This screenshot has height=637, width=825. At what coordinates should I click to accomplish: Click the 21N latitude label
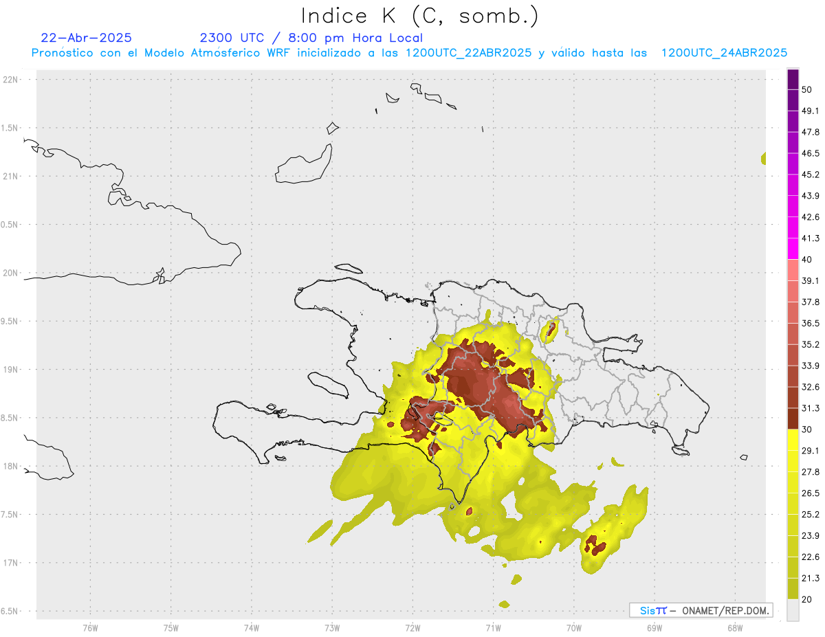11,176
